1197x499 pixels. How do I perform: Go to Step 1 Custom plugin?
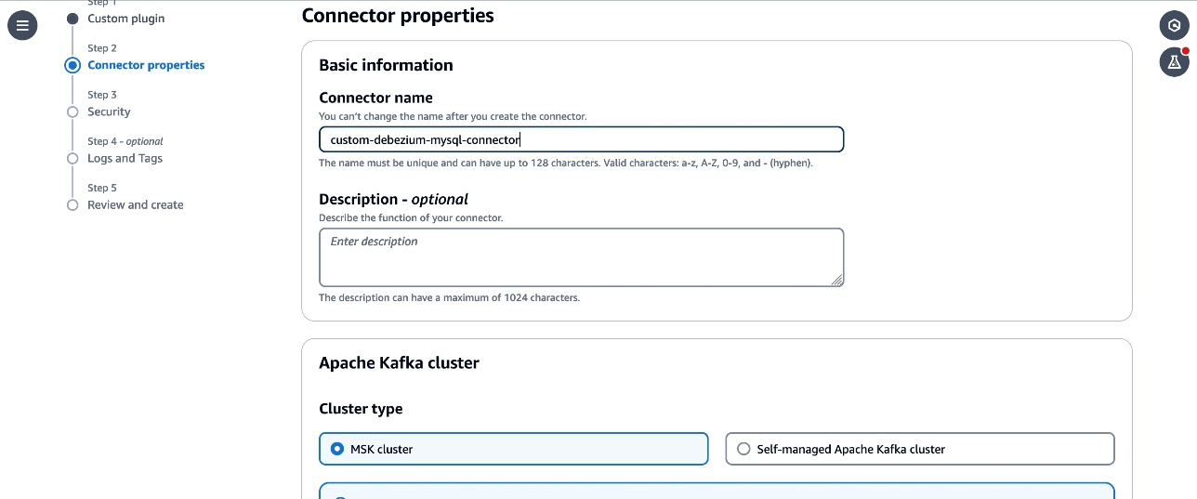point(126,19)
